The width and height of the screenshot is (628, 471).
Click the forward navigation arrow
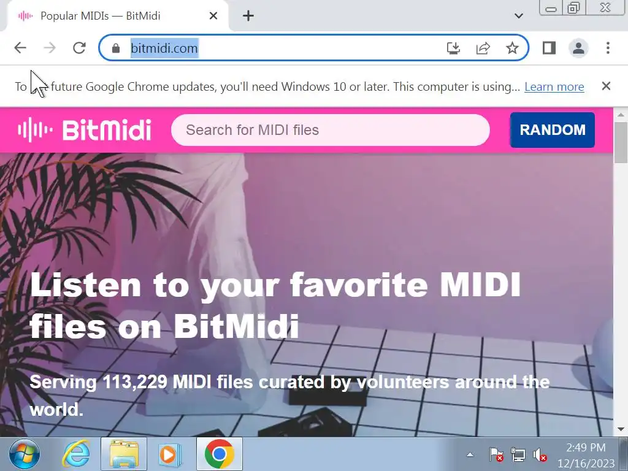pos(50,48)
